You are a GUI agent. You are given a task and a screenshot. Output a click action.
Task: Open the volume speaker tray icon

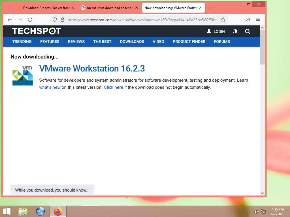[x=256, y=212]
